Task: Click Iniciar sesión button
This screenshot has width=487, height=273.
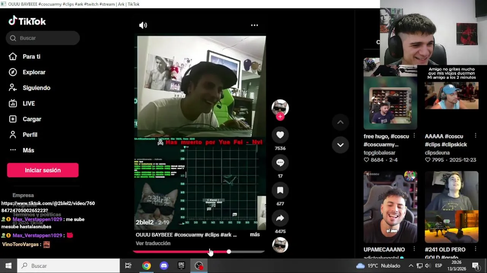Action: click(43, 170)
